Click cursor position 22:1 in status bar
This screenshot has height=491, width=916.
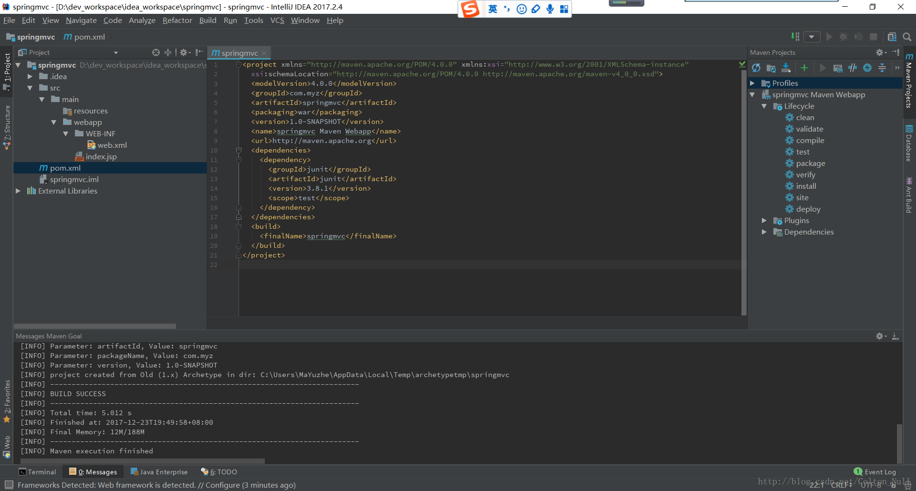[816, 485]
